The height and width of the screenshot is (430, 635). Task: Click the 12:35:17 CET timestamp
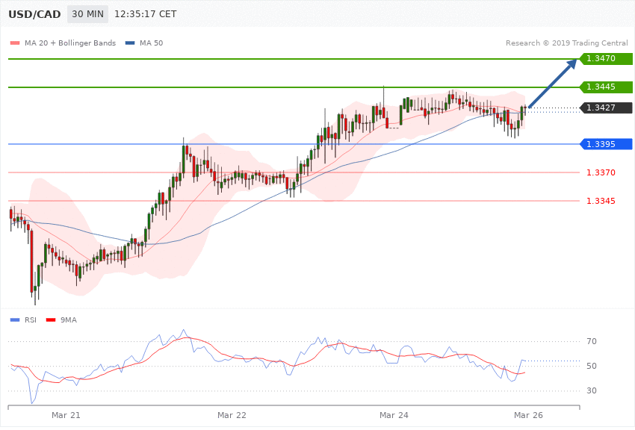tap(146, 14)
